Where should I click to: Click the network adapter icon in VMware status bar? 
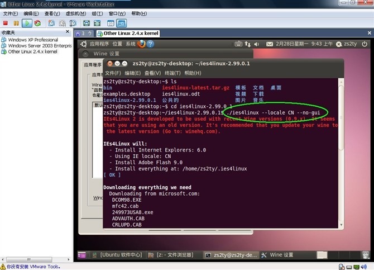click(356, 267)
